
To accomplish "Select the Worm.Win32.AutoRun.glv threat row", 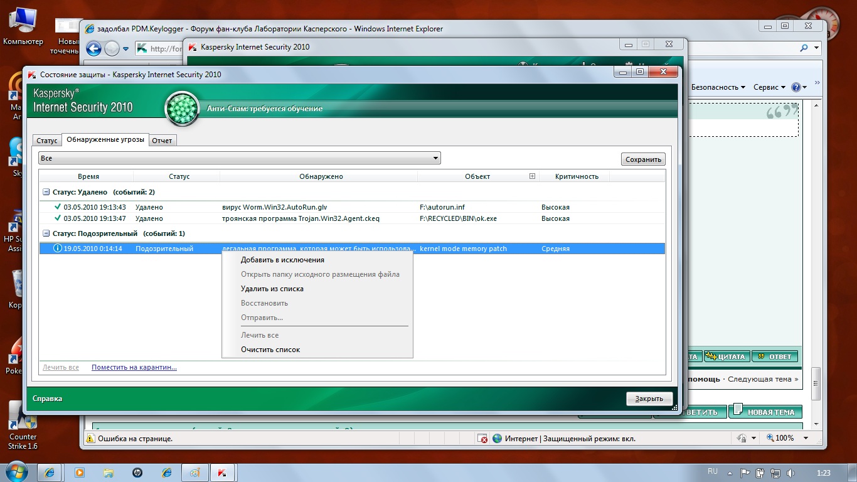I will tap(352, 206).
